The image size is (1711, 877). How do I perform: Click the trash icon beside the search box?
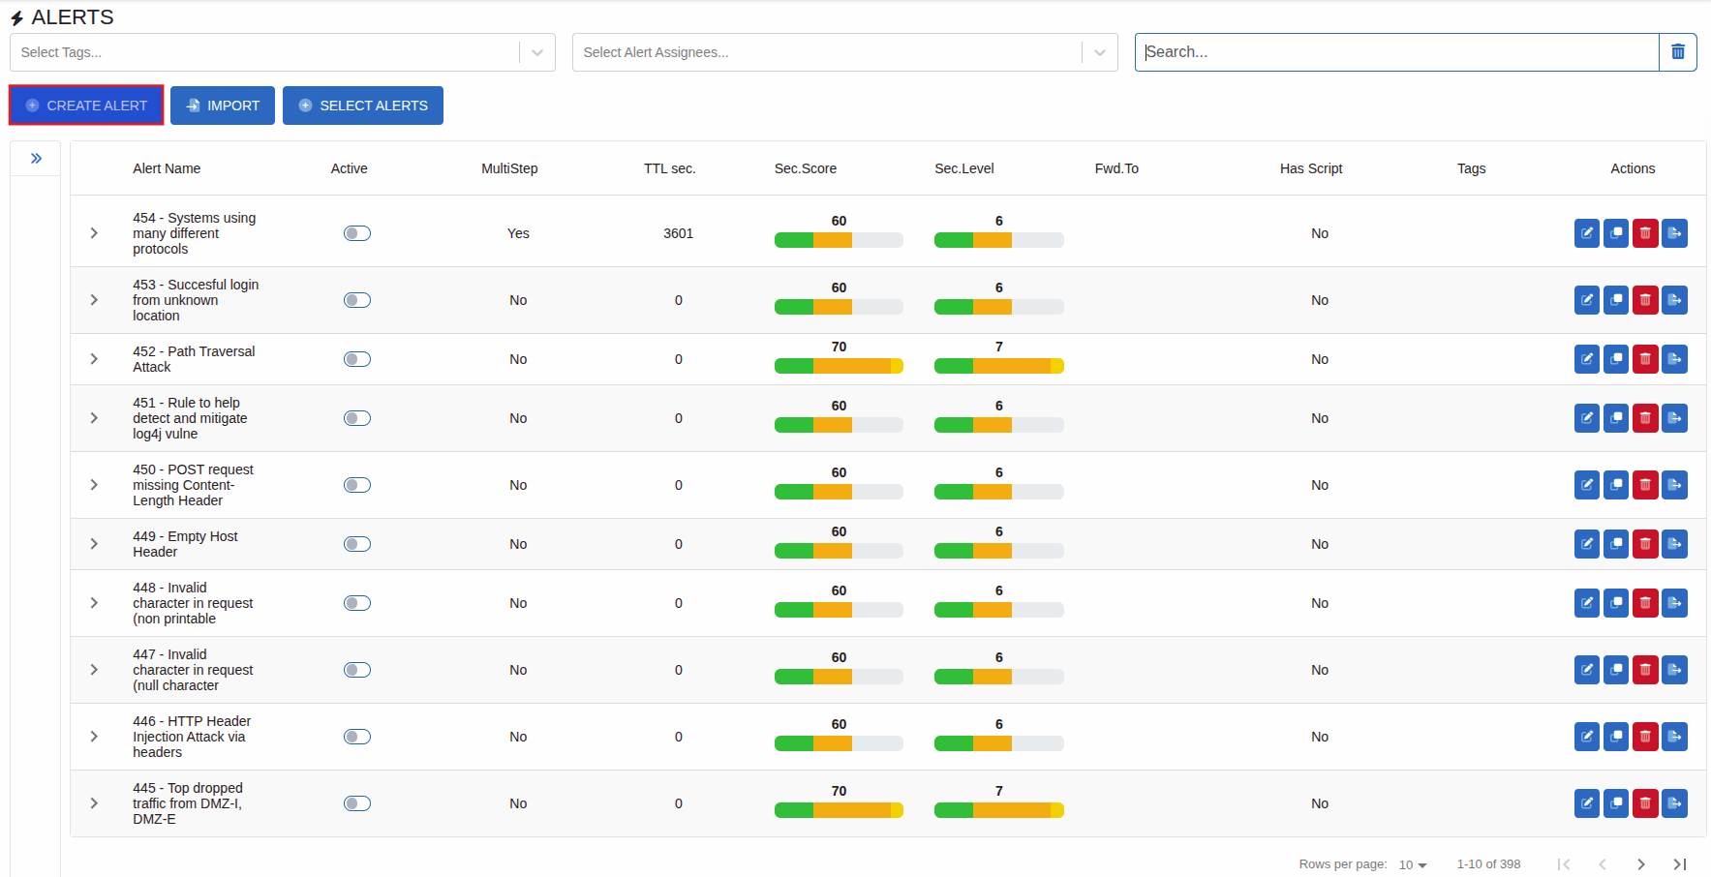(x=1678, y=52)
